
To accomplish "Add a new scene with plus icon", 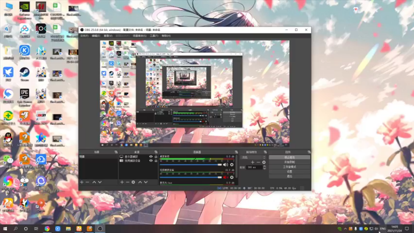I will 82,182.
